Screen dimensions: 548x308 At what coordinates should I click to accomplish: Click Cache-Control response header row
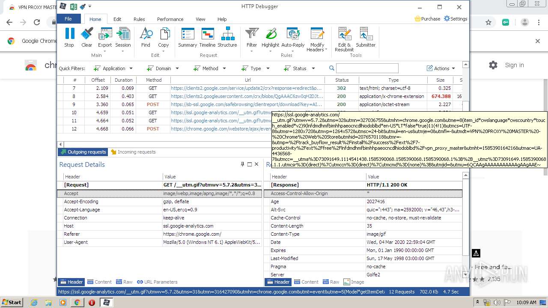(363, 218)
